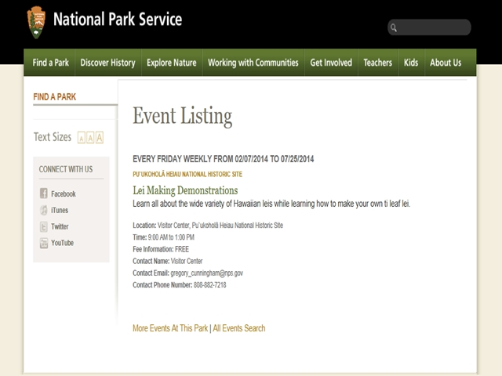Click the Contact Name: Visitor Center line
502x376 pixels.
point(167,261)
